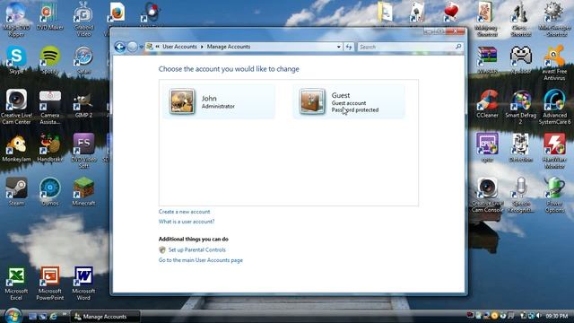The width and height of the screenshot is (574, 323).
Task: Launch Internet Explorer from Quick Launch
Action: [x=53, y=316]
